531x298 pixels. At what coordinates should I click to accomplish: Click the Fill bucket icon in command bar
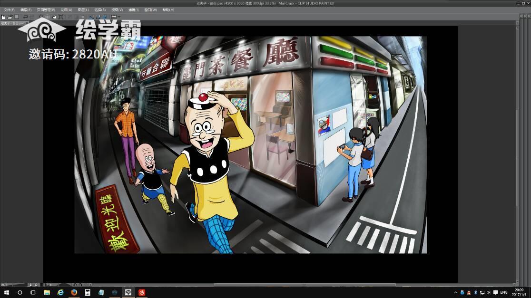point(54,17)
